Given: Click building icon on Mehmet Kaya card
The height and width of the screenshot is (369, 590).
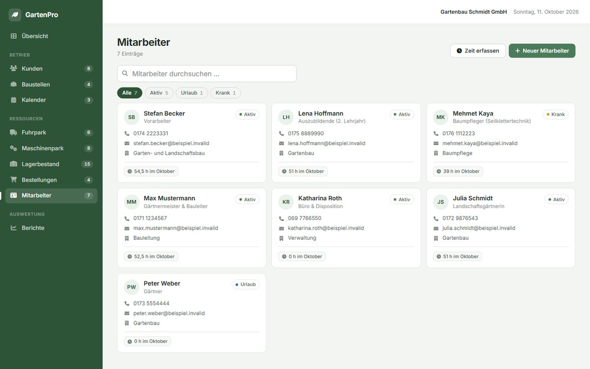Looking at the screenshot, I should [436, 153].
